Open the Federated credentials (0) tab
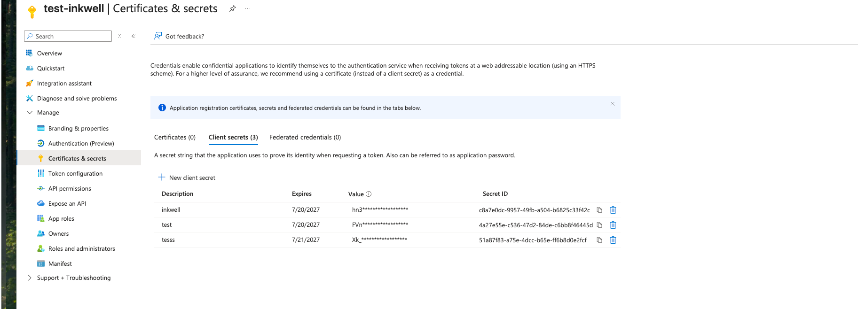Viewport: 858px width, 309px height. (305, 137)
